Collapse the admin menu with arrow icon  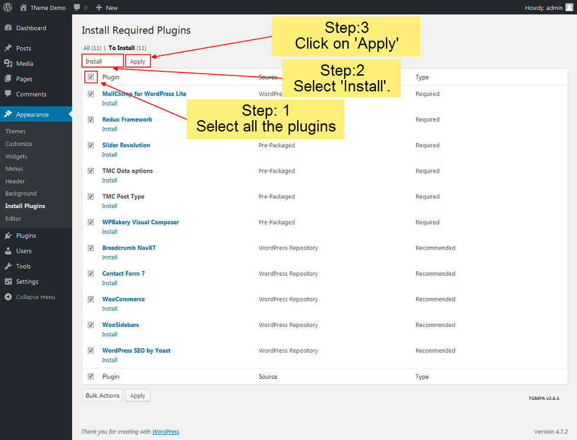(8, 297)
